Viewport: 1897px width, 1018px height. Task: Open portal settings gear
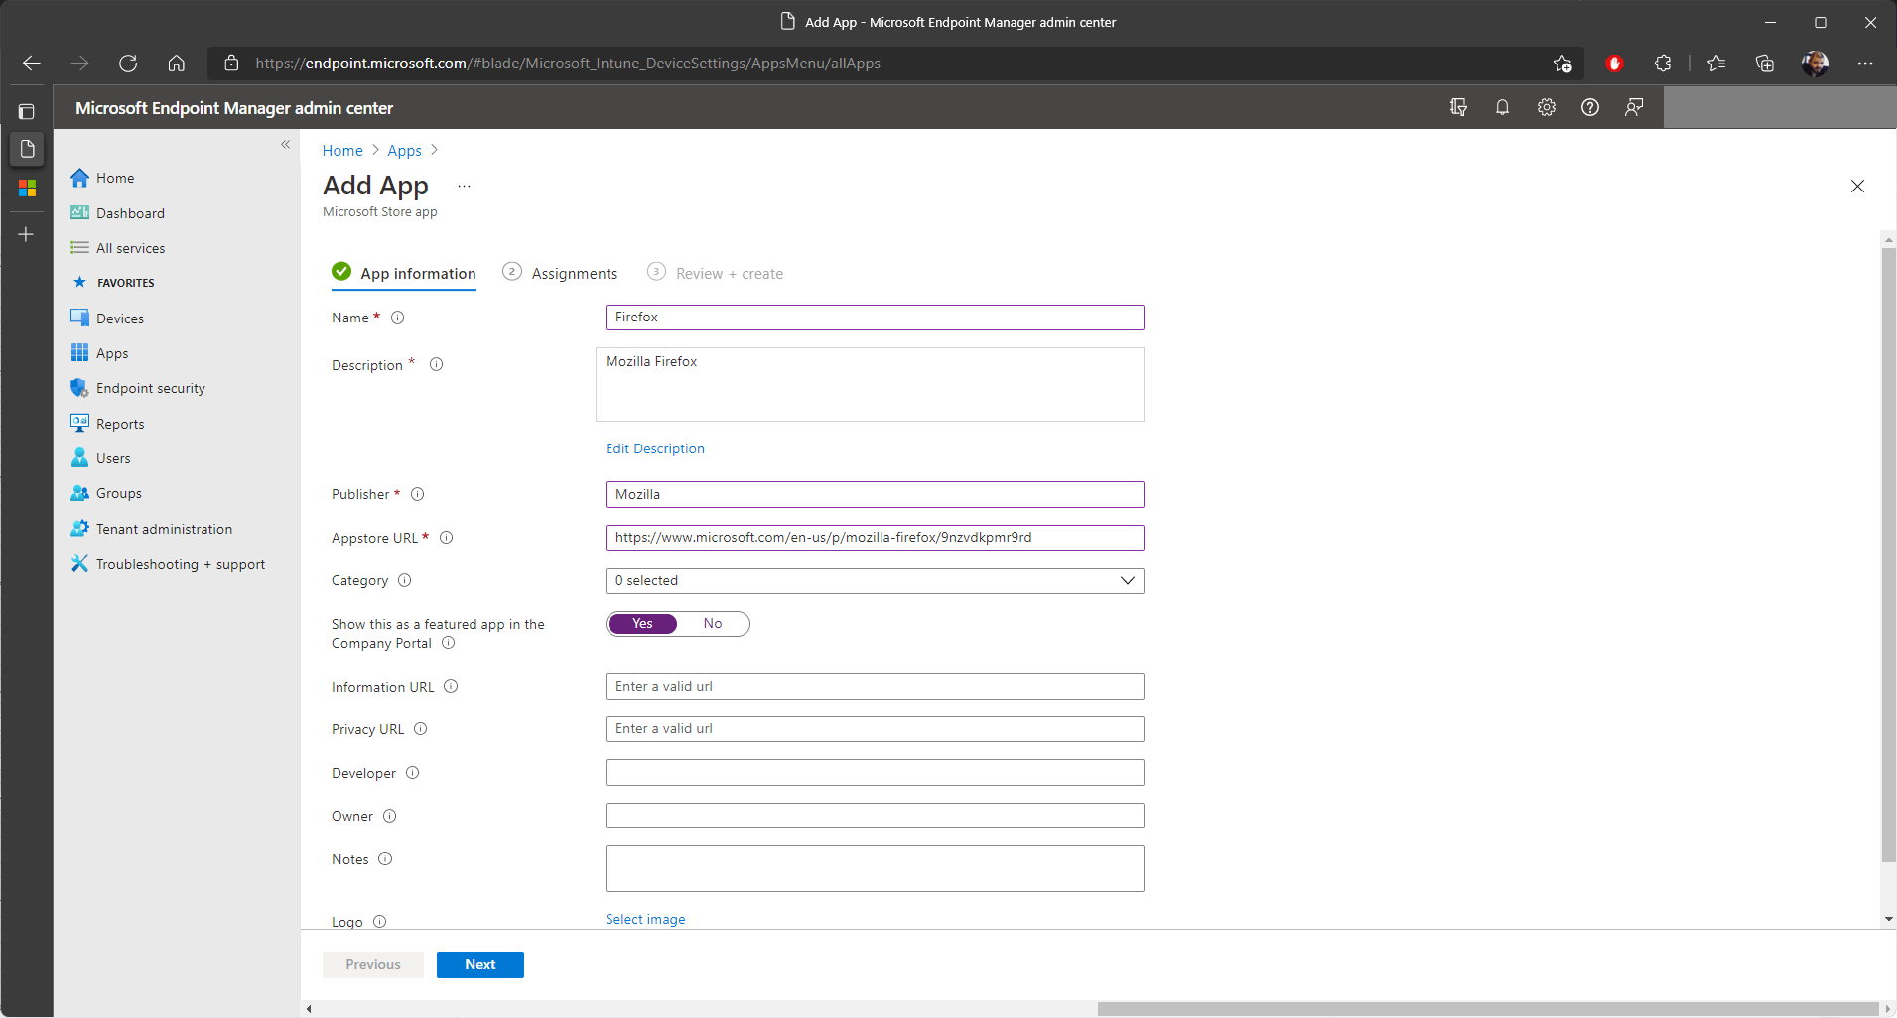click(x=1546, y=107)
